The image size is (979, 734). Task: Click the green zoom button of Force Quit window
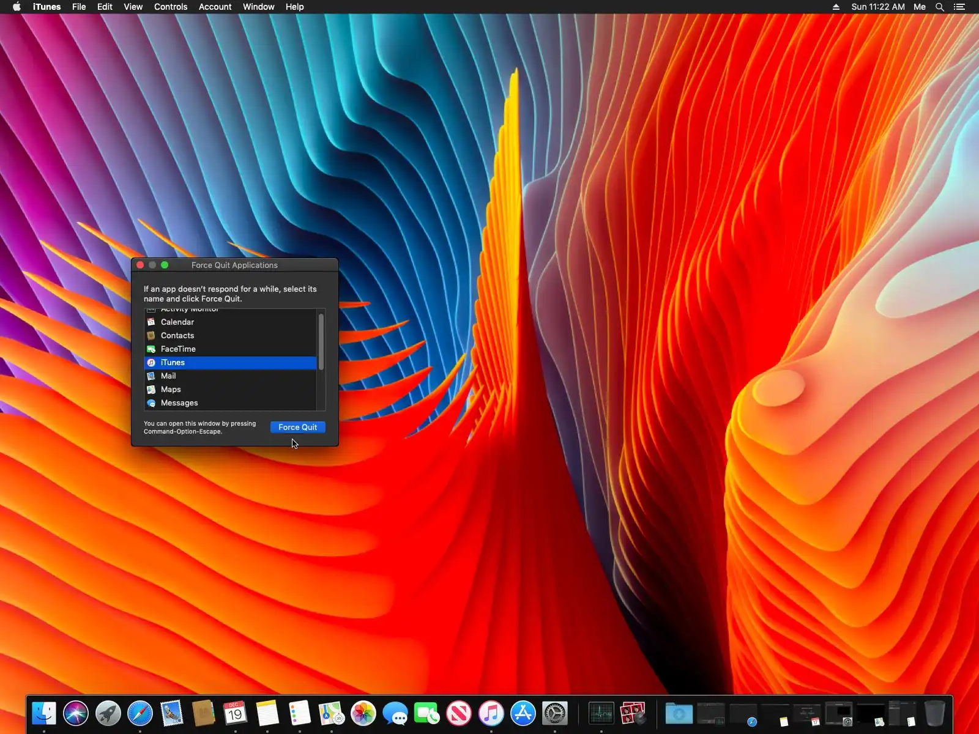tap(165, 265)
